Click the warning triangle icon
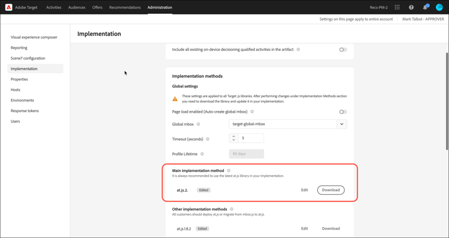This screenshot has height=238, width=449. pyautogui.click(x=175, y=99)
